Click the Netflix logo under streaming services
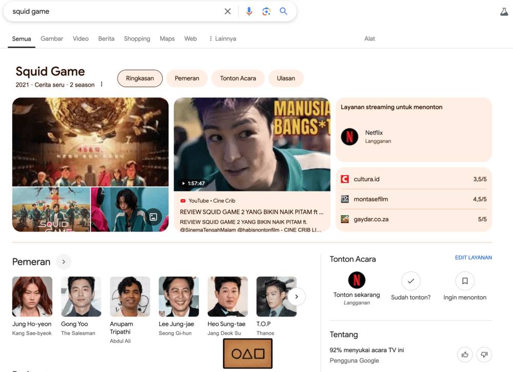Image resolution: width=513 pixels, height=372 pixels. point(349,137)
